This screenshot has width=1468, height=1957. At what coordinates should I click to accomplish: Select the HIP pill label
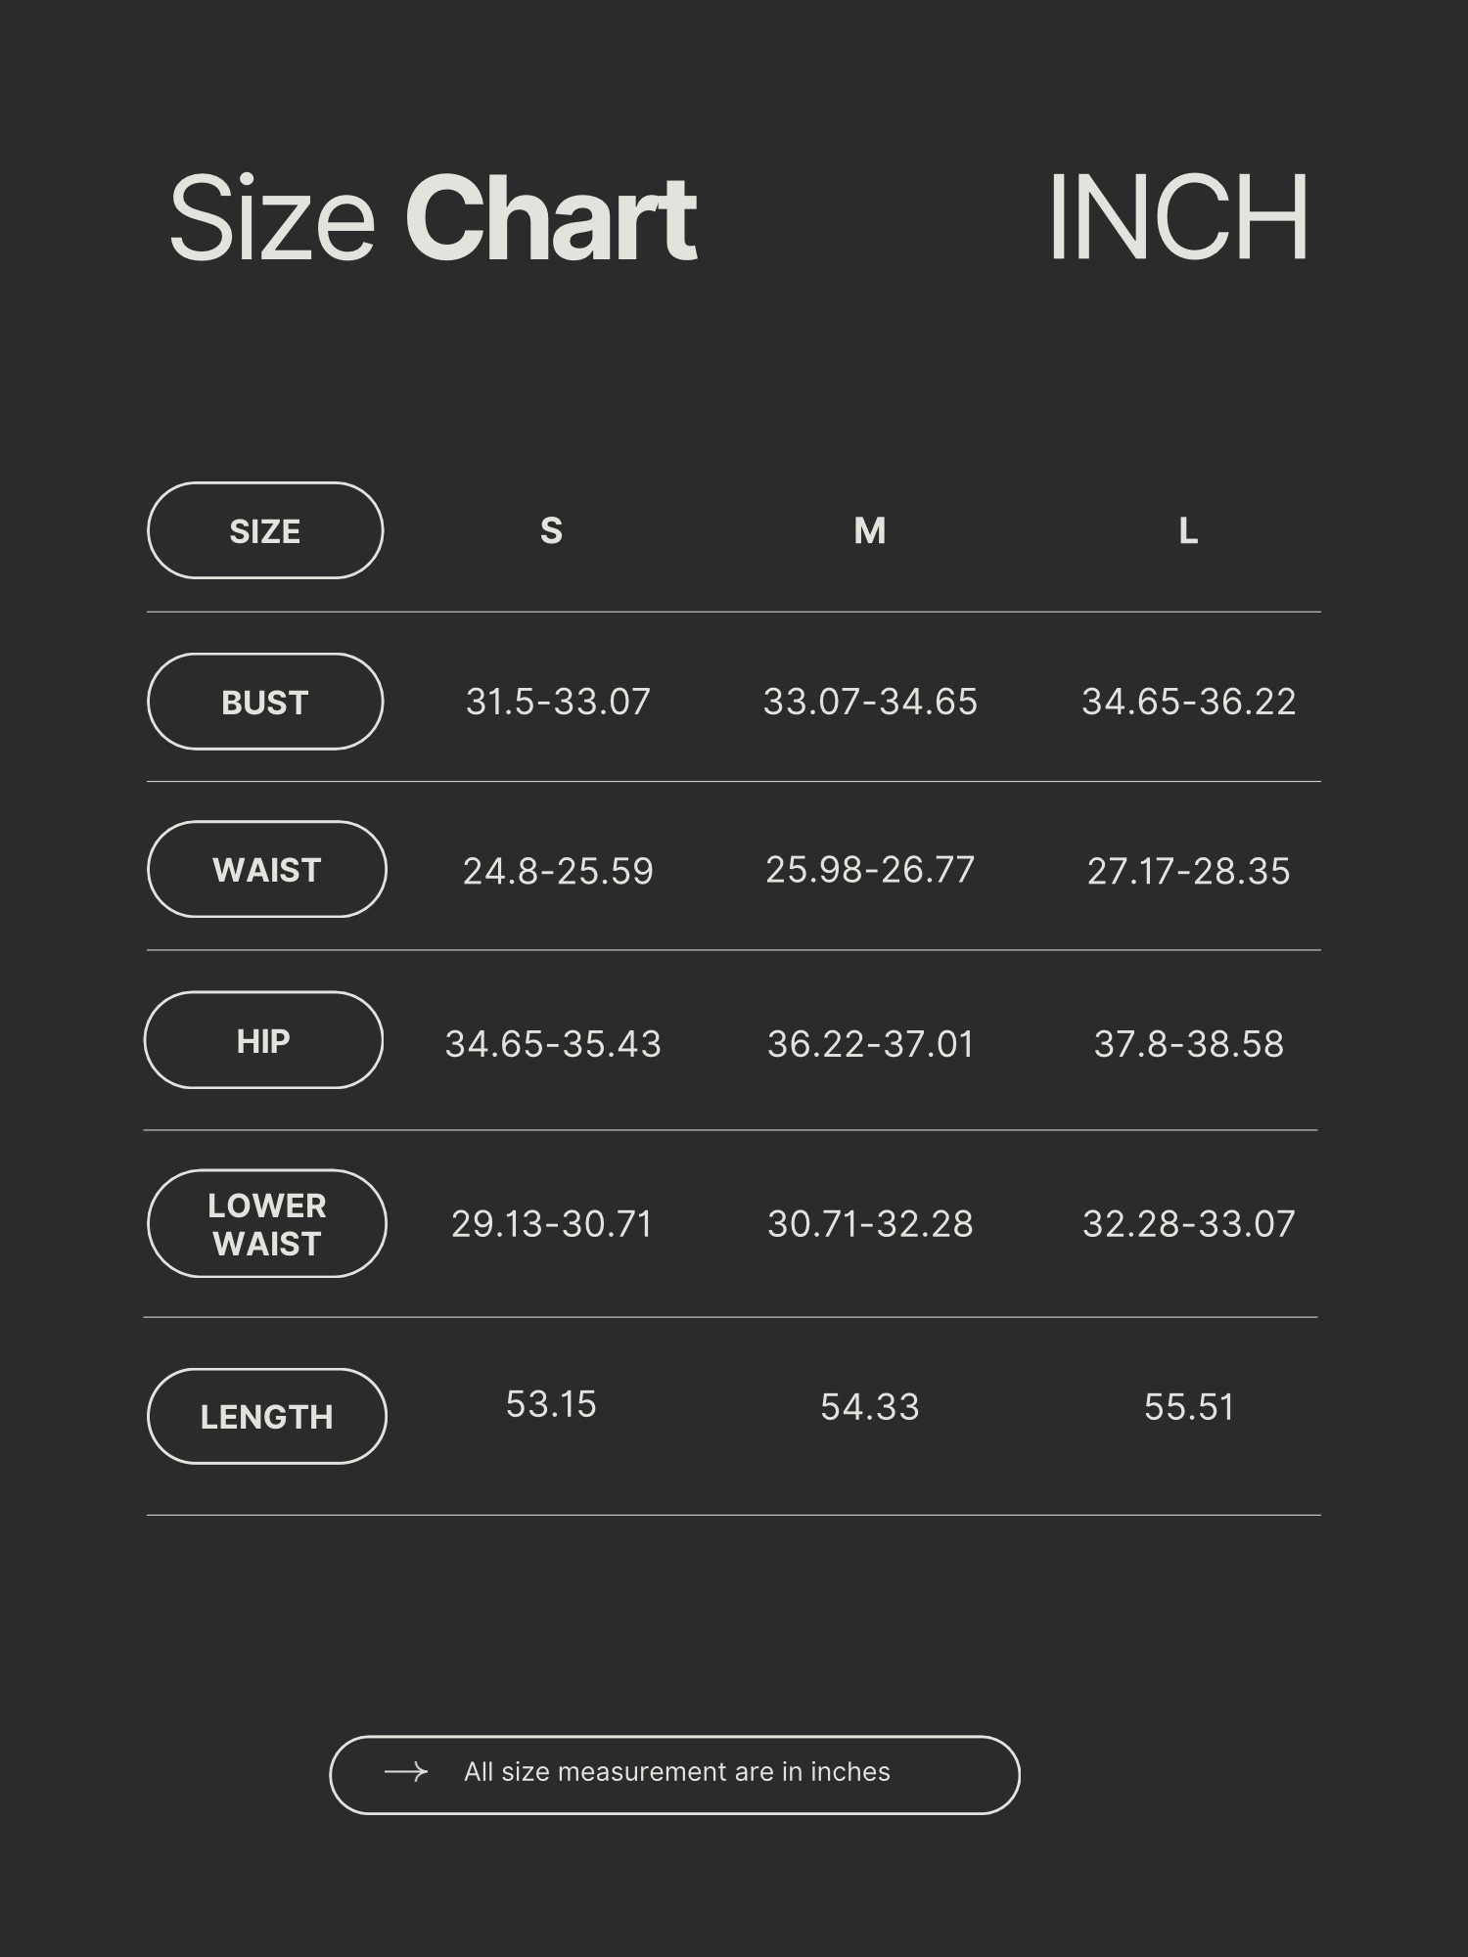click(x=263, y=1041)
